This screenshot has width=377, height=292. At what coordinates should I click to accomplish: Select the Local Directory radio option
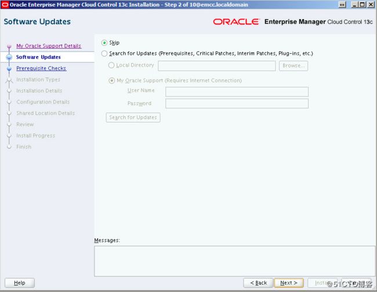point(111,65)
